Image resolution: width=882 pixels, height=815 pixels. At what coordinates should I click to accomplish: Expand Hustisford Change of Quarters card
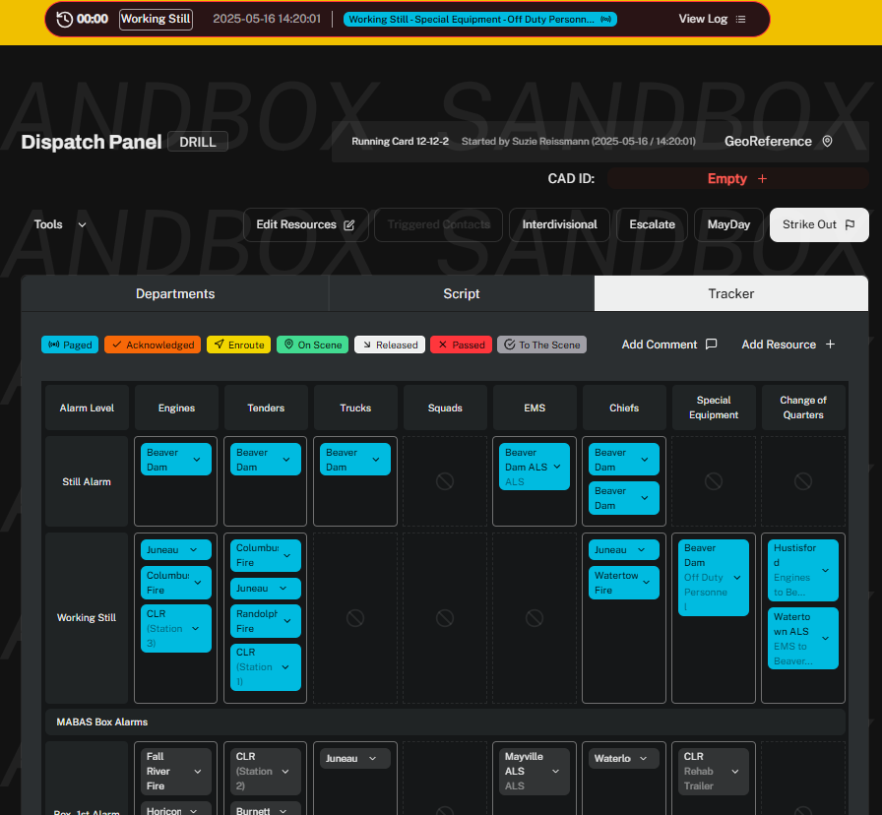803,570
